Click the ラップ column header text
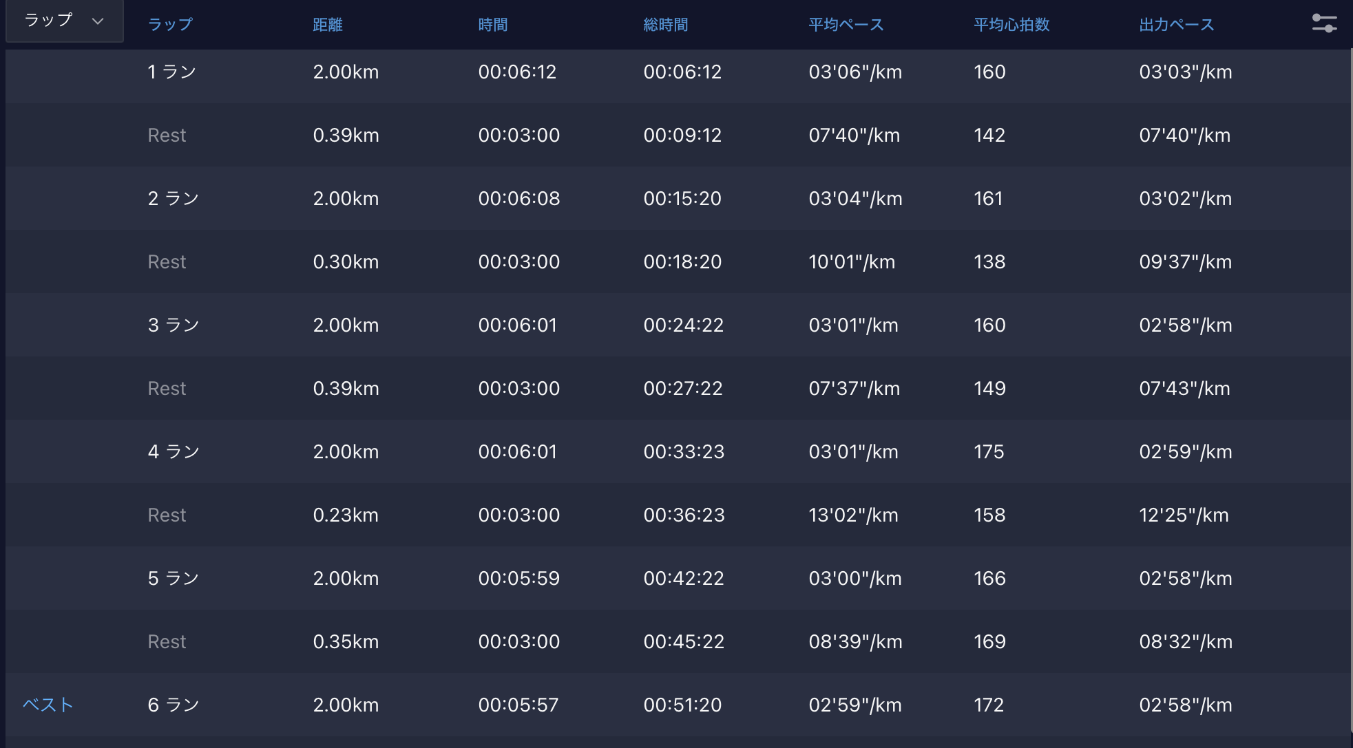Screen dimensions: 1353x748 click(170, 25)
